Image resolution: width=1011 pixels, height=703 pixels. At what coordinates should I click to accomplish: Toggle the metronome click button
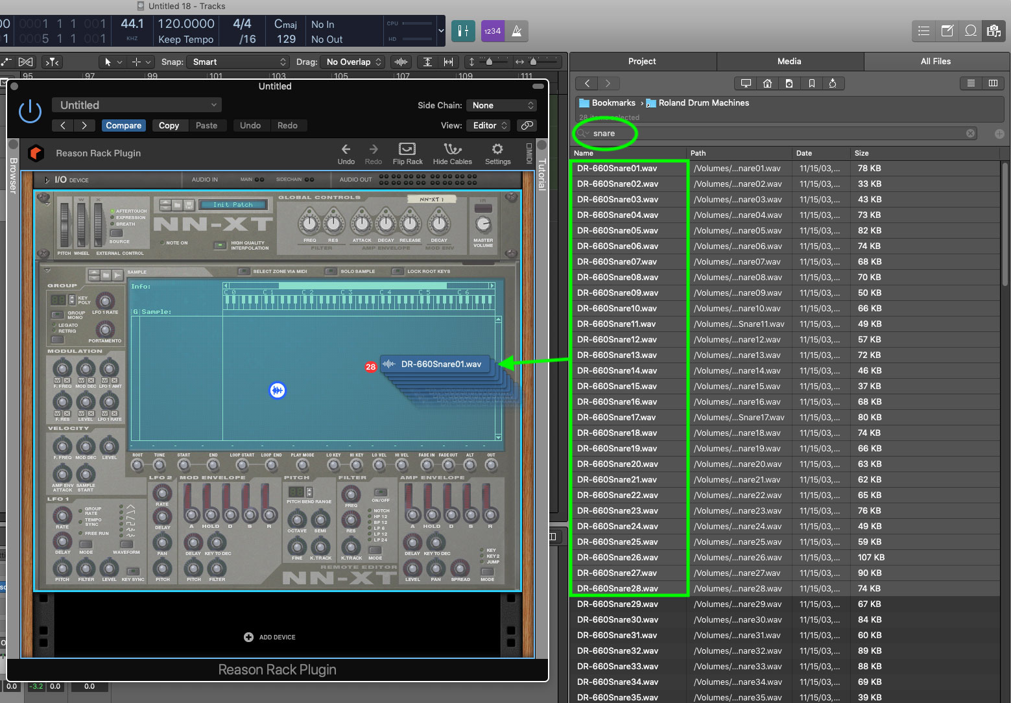(x=517, y=30)
